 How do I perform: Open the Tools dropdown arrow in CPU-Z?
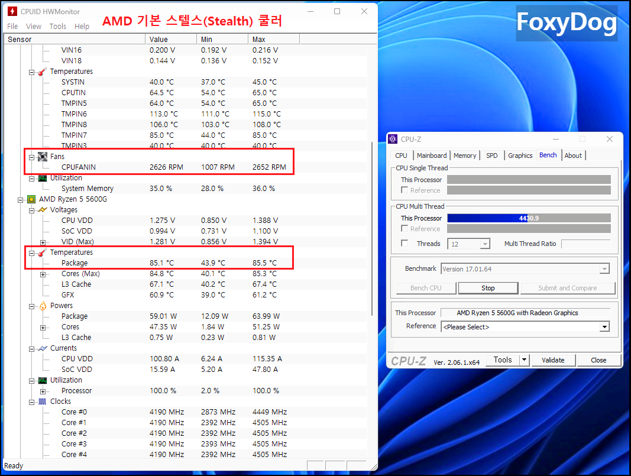(x=524, y=360)
